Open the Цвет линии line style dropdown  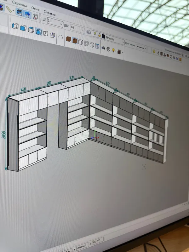point(141,48)
